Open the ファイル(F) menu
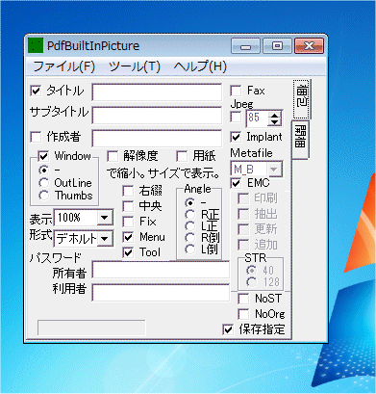The image size is (376, 394). [x=64, y=66]
